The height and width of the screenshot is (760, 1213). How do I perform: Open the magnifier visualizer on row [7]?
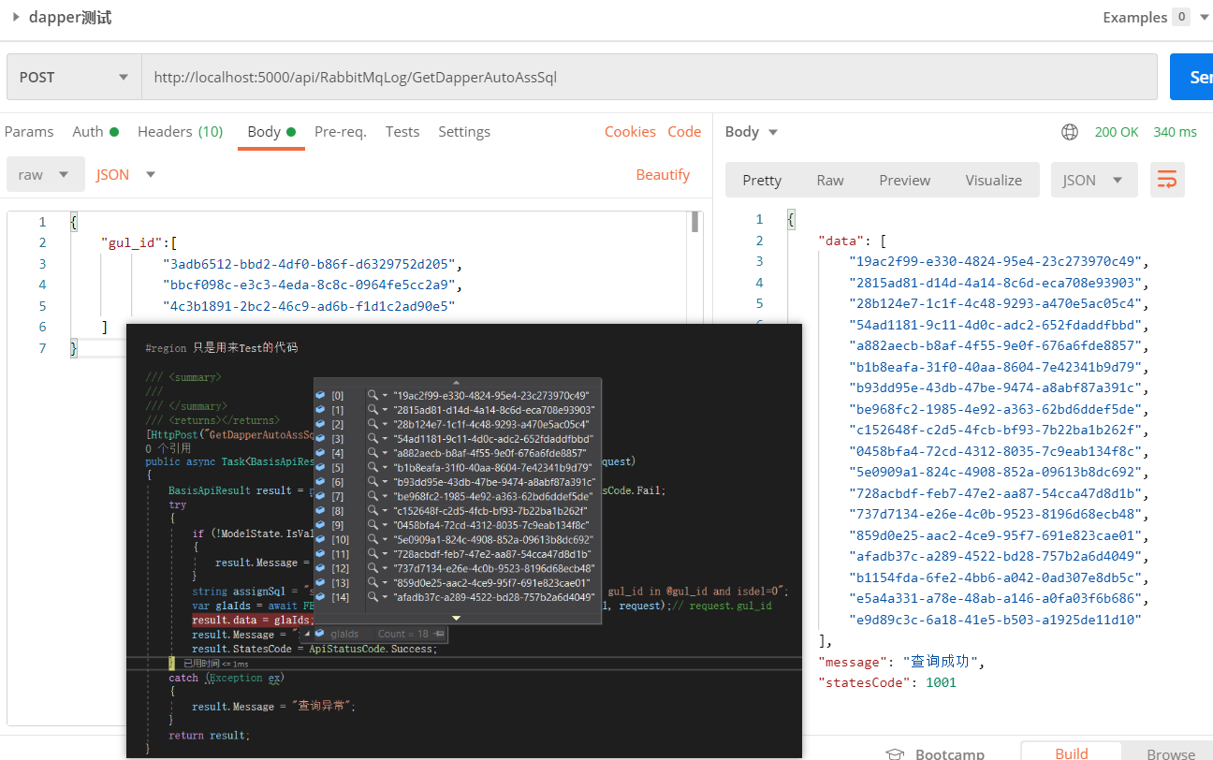coord(373,496)
